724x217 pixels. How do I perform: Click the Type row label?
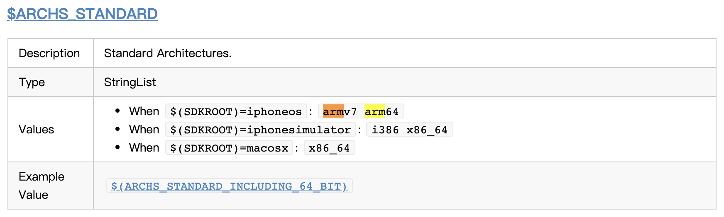coord(32,82)
